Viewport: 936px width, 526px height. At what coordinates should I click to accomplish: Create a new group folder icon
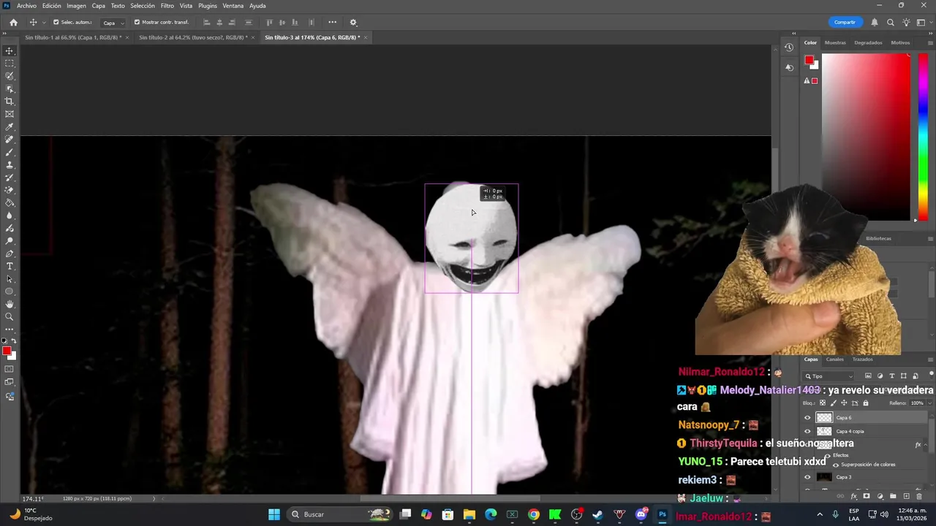click(x=893, y=497)
